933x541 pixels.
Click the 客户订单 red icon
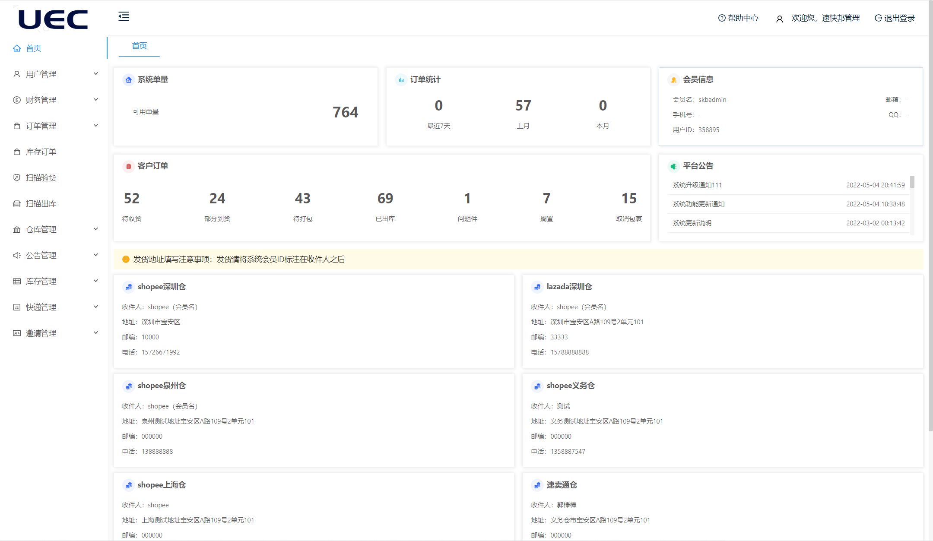pyautogui.click(x=128, y=166)
